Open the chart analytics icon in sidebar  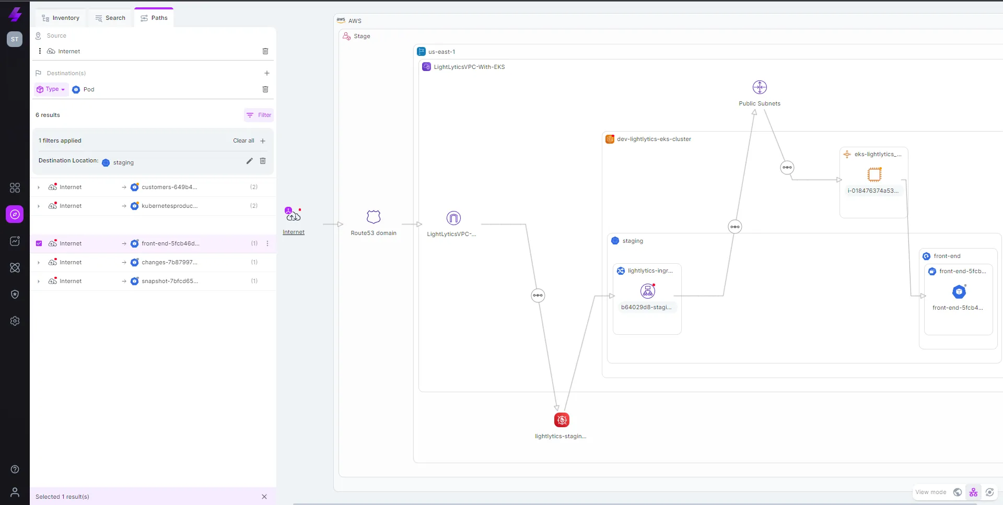(x=15, y=241)
